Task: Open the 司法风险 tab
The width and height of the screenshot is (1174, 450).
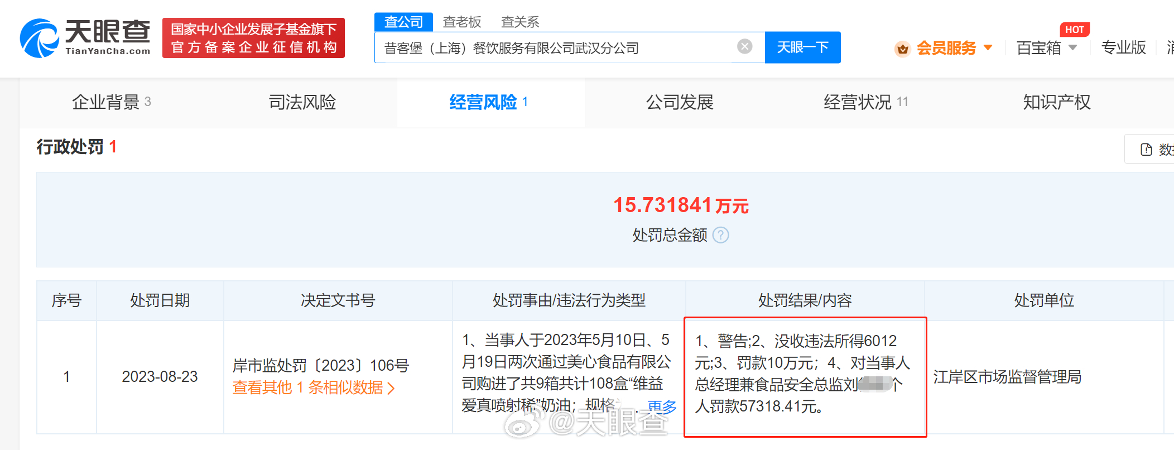Action: click(x=302, y=102)
